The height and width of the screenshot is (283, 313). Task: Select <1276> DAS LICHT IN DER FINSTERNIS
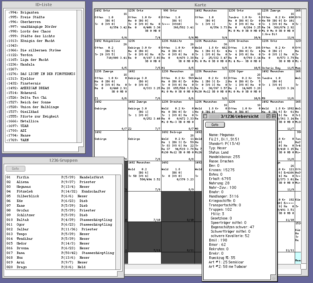pyautogui.click(x=41, y=74)
